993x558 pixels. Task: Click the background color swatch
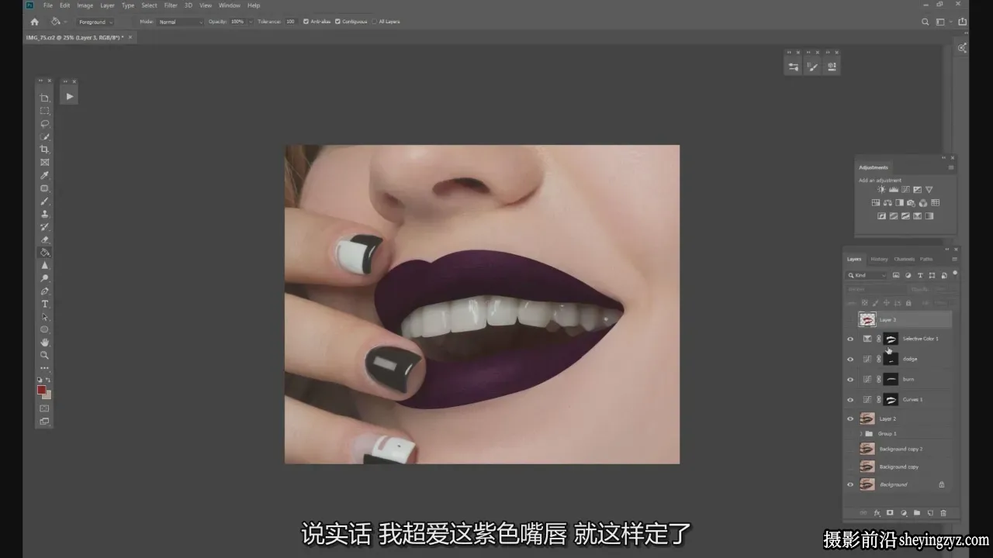point(47,395)
